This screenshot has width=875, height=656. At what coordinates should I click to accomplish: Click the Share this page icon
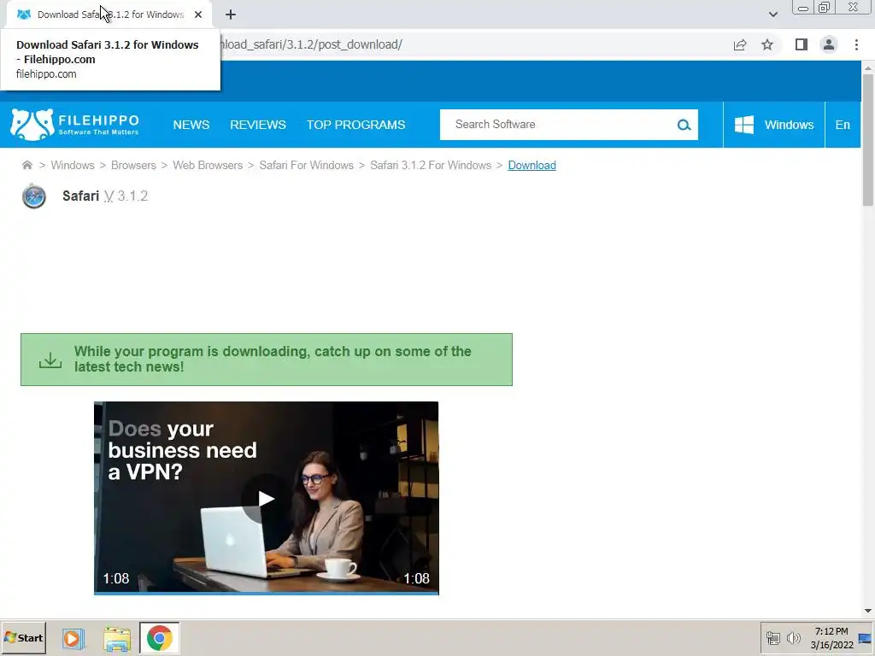[x=740, y=44]
